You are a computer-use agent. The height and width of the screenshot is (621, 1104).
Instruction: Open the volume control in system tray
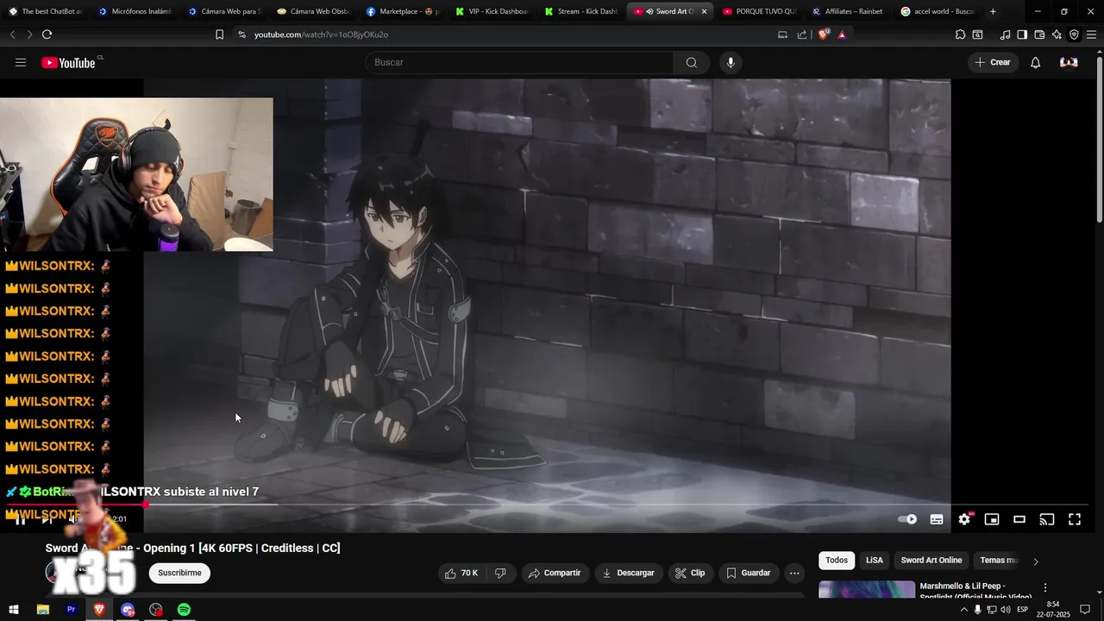coord(1005,610)
